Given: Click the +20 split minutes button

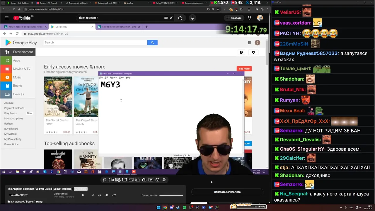Looking at the screenshot, I should click(114, 195).
